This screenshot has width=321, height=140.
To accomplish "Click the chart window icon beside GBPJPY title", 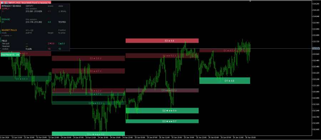I will tap(2, 2).
